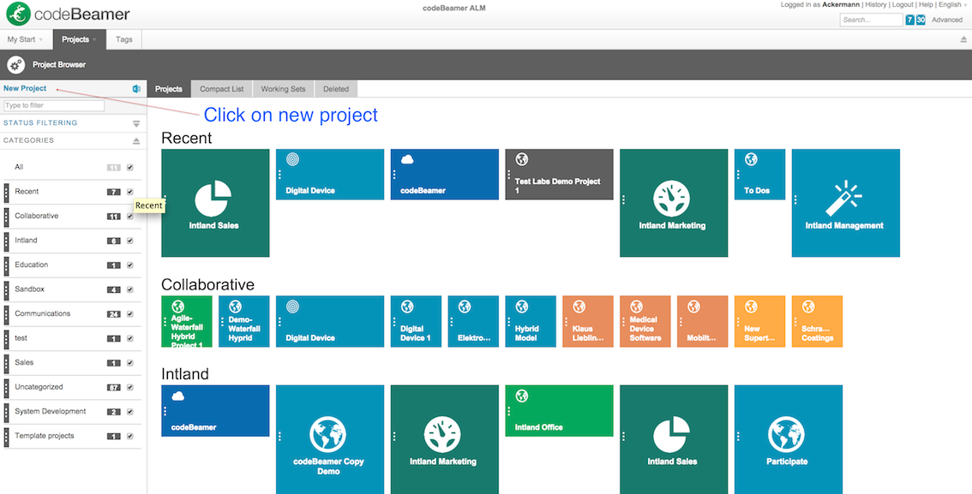Viewport: 972px width, 494px height.
Task: Open the three-dot menu on Test Labs tile
Action: point(509,176)
